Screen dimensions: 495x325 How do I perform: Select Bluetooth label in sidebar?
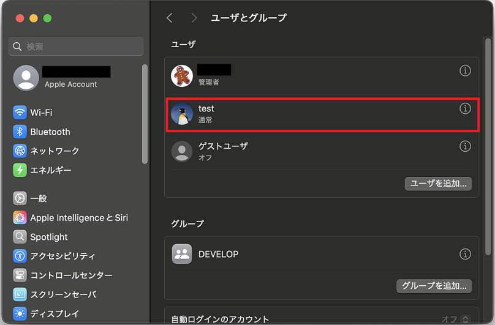pyautogui.click(x=50, y=132)
